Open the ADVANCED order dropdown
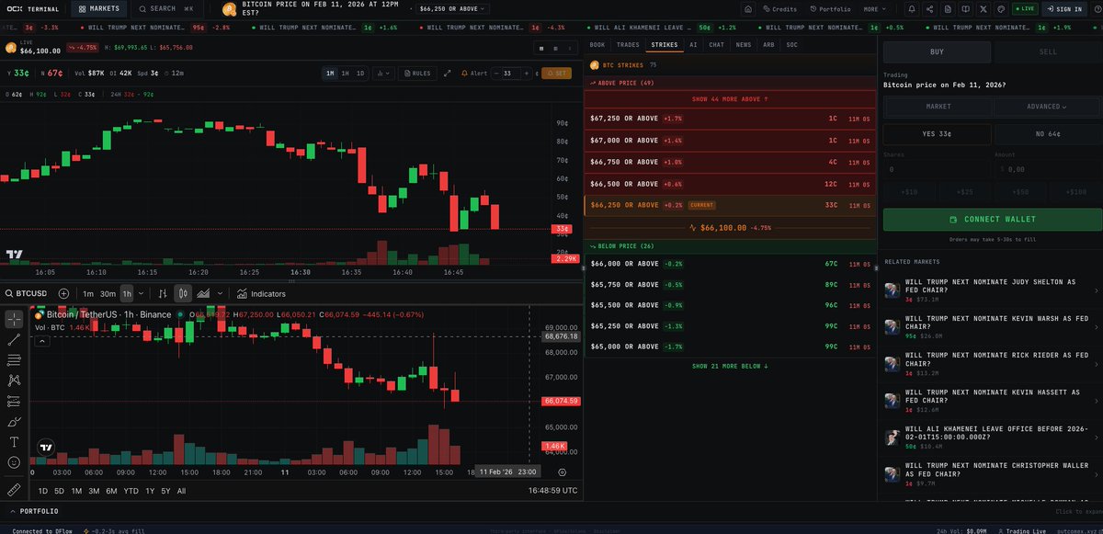The image size is (1103, 534). pyautogui.click(x=1048, y=107)
